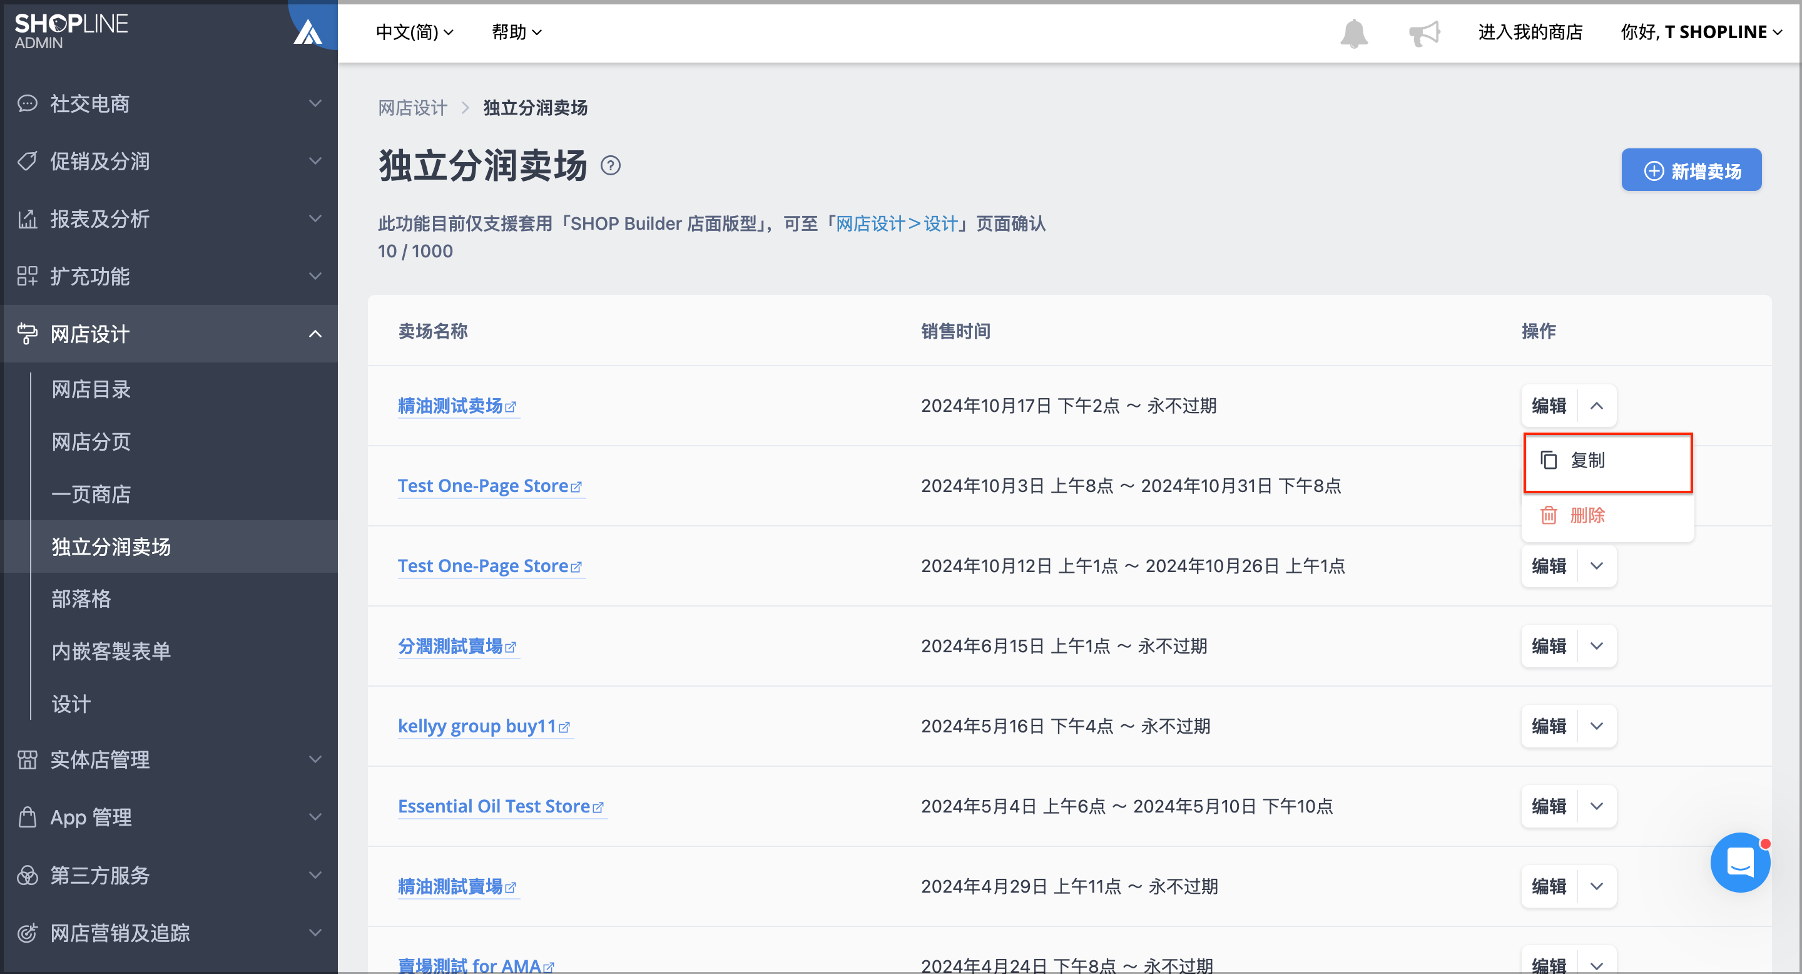This screenshot has height=974, width=1802.
Task: Click the external link icon beside 分潤測試賣場
Action: coord(511,647)
